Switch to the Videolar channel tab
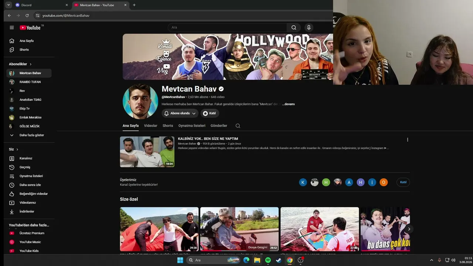 151,126
